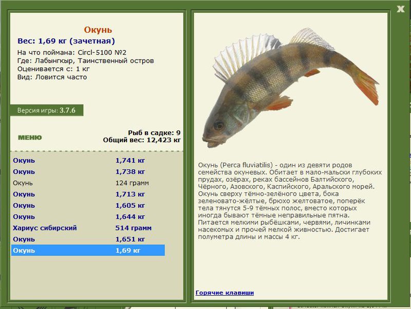Viewport: 411px width, 309px height.
Task: Click the orange Окунь title
Action: (98, 30)
